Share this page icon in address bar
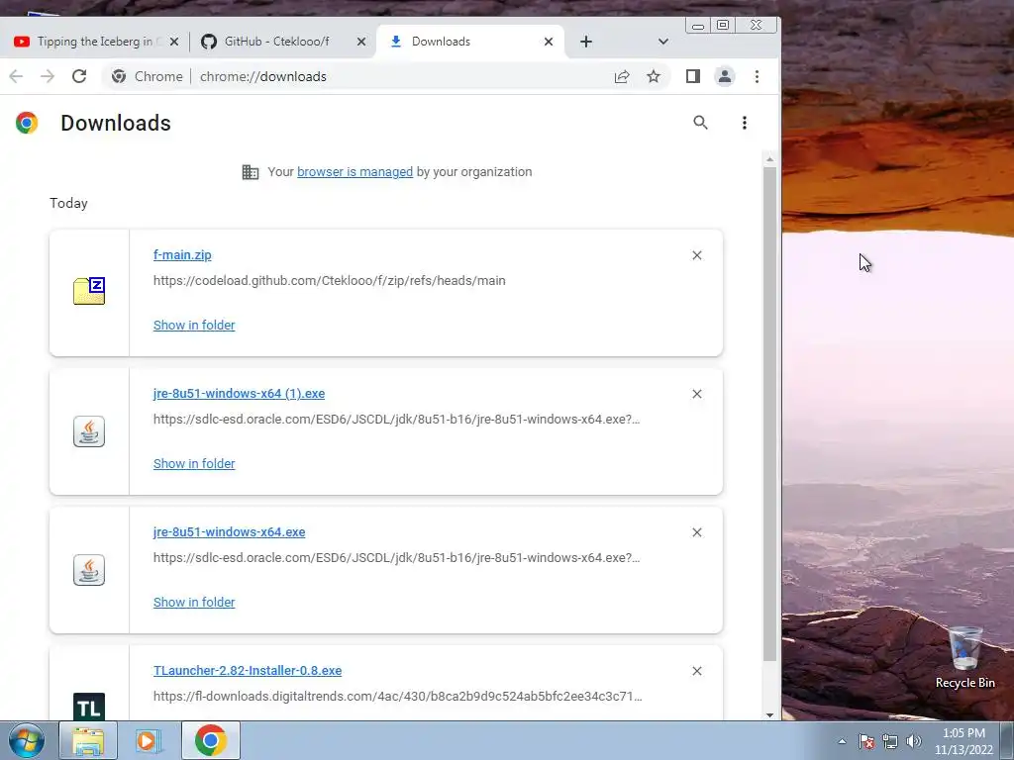 click(622, 76)
